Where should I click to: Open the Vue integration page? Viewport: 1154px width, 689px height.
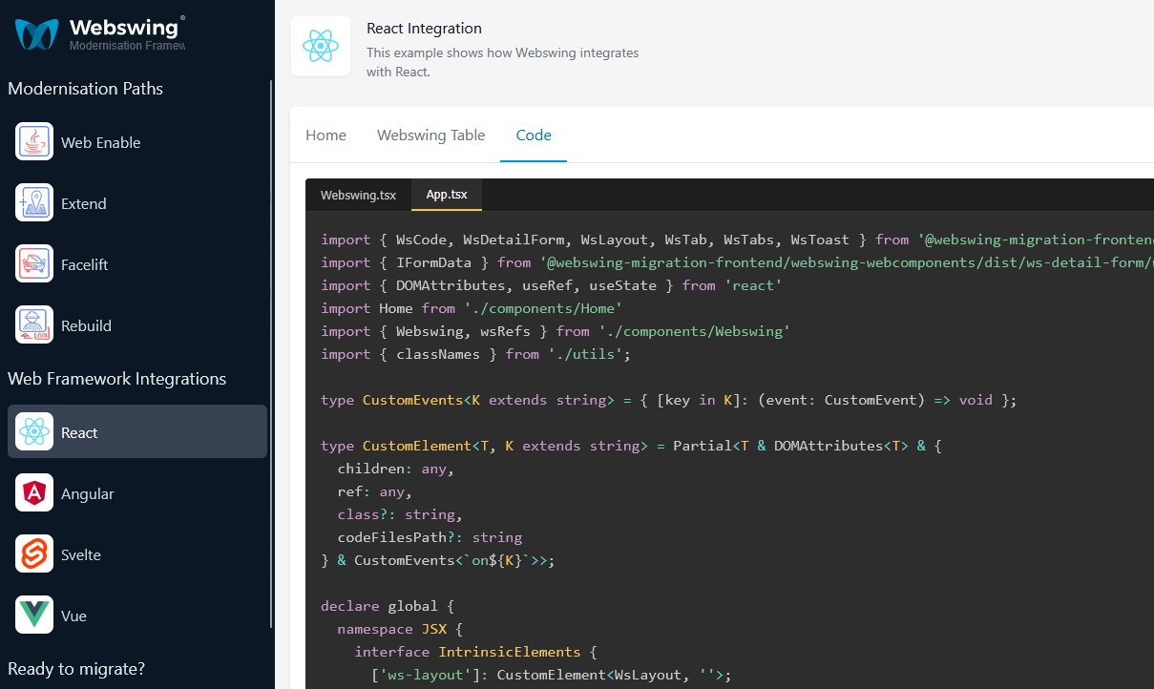137,616
